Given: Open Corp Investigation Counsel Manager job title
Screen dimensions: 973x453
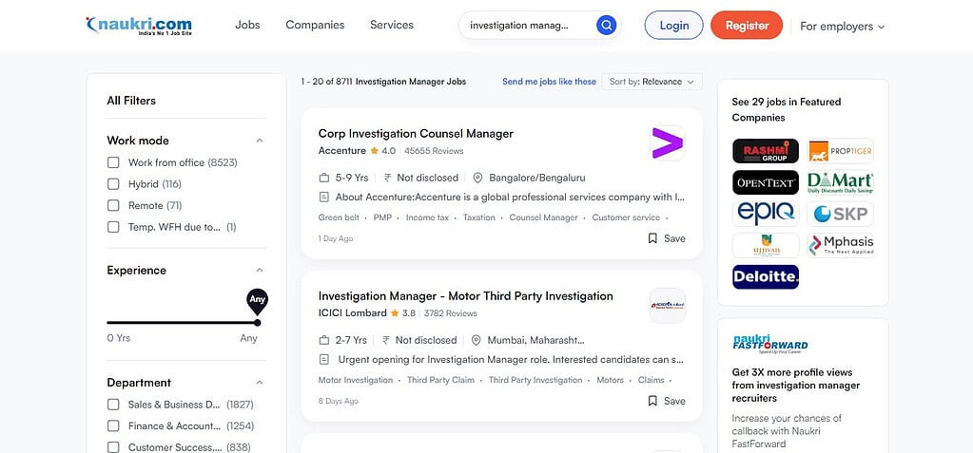Looking at the screenshot, I should (416, 133).
